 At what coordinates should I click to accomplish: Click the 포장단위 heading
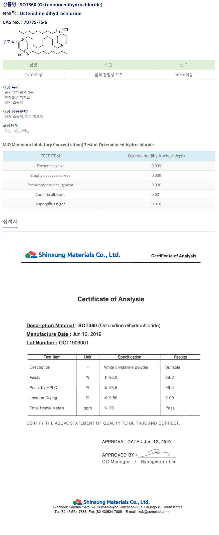pyautogui.click(x=11, y=126)
